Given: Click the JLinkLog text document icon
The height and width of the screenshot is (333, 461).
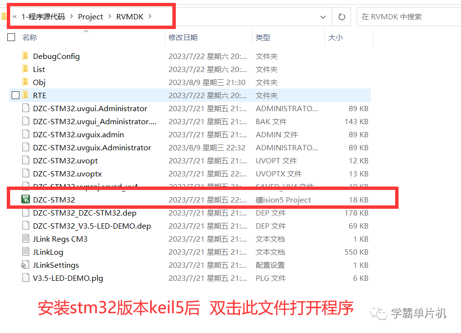Looking at the screenshot, I should click(26, 252).
